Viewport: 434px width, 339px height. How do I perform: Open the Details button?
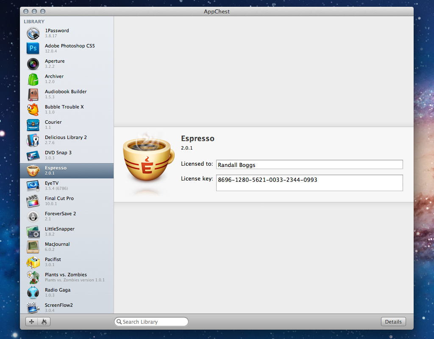coord(393,322)
